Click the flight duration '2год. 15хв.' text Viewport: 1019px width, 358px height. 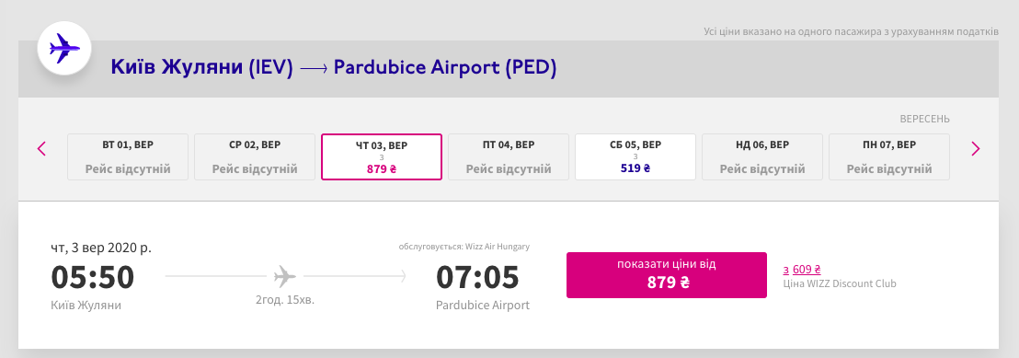coord(285,301)
